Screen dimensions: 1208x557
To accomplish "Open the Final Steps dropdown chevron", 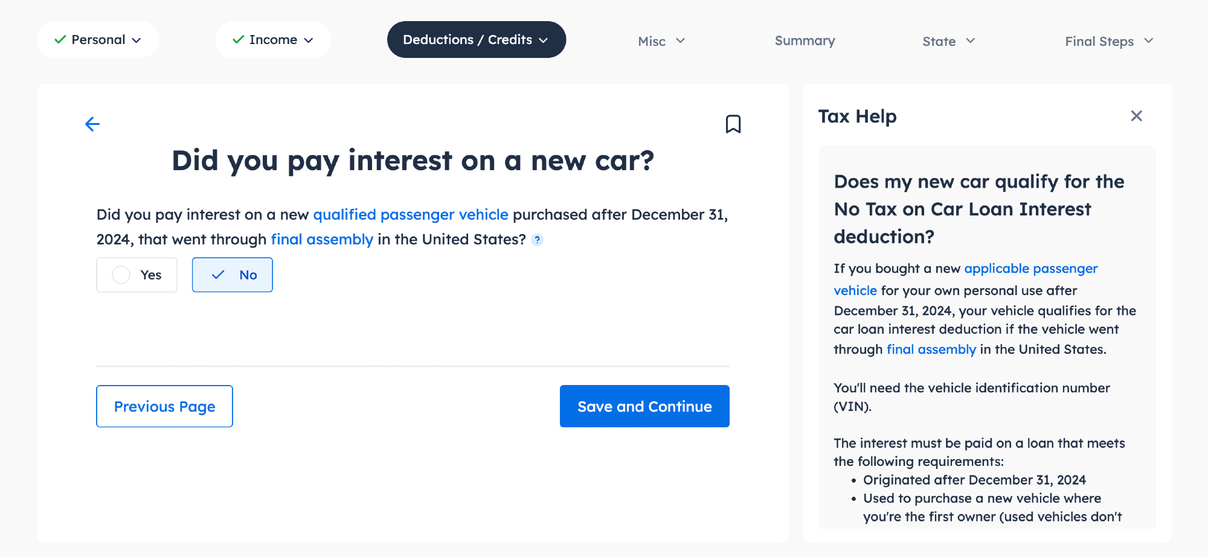I will click(x=1149, y=41).
